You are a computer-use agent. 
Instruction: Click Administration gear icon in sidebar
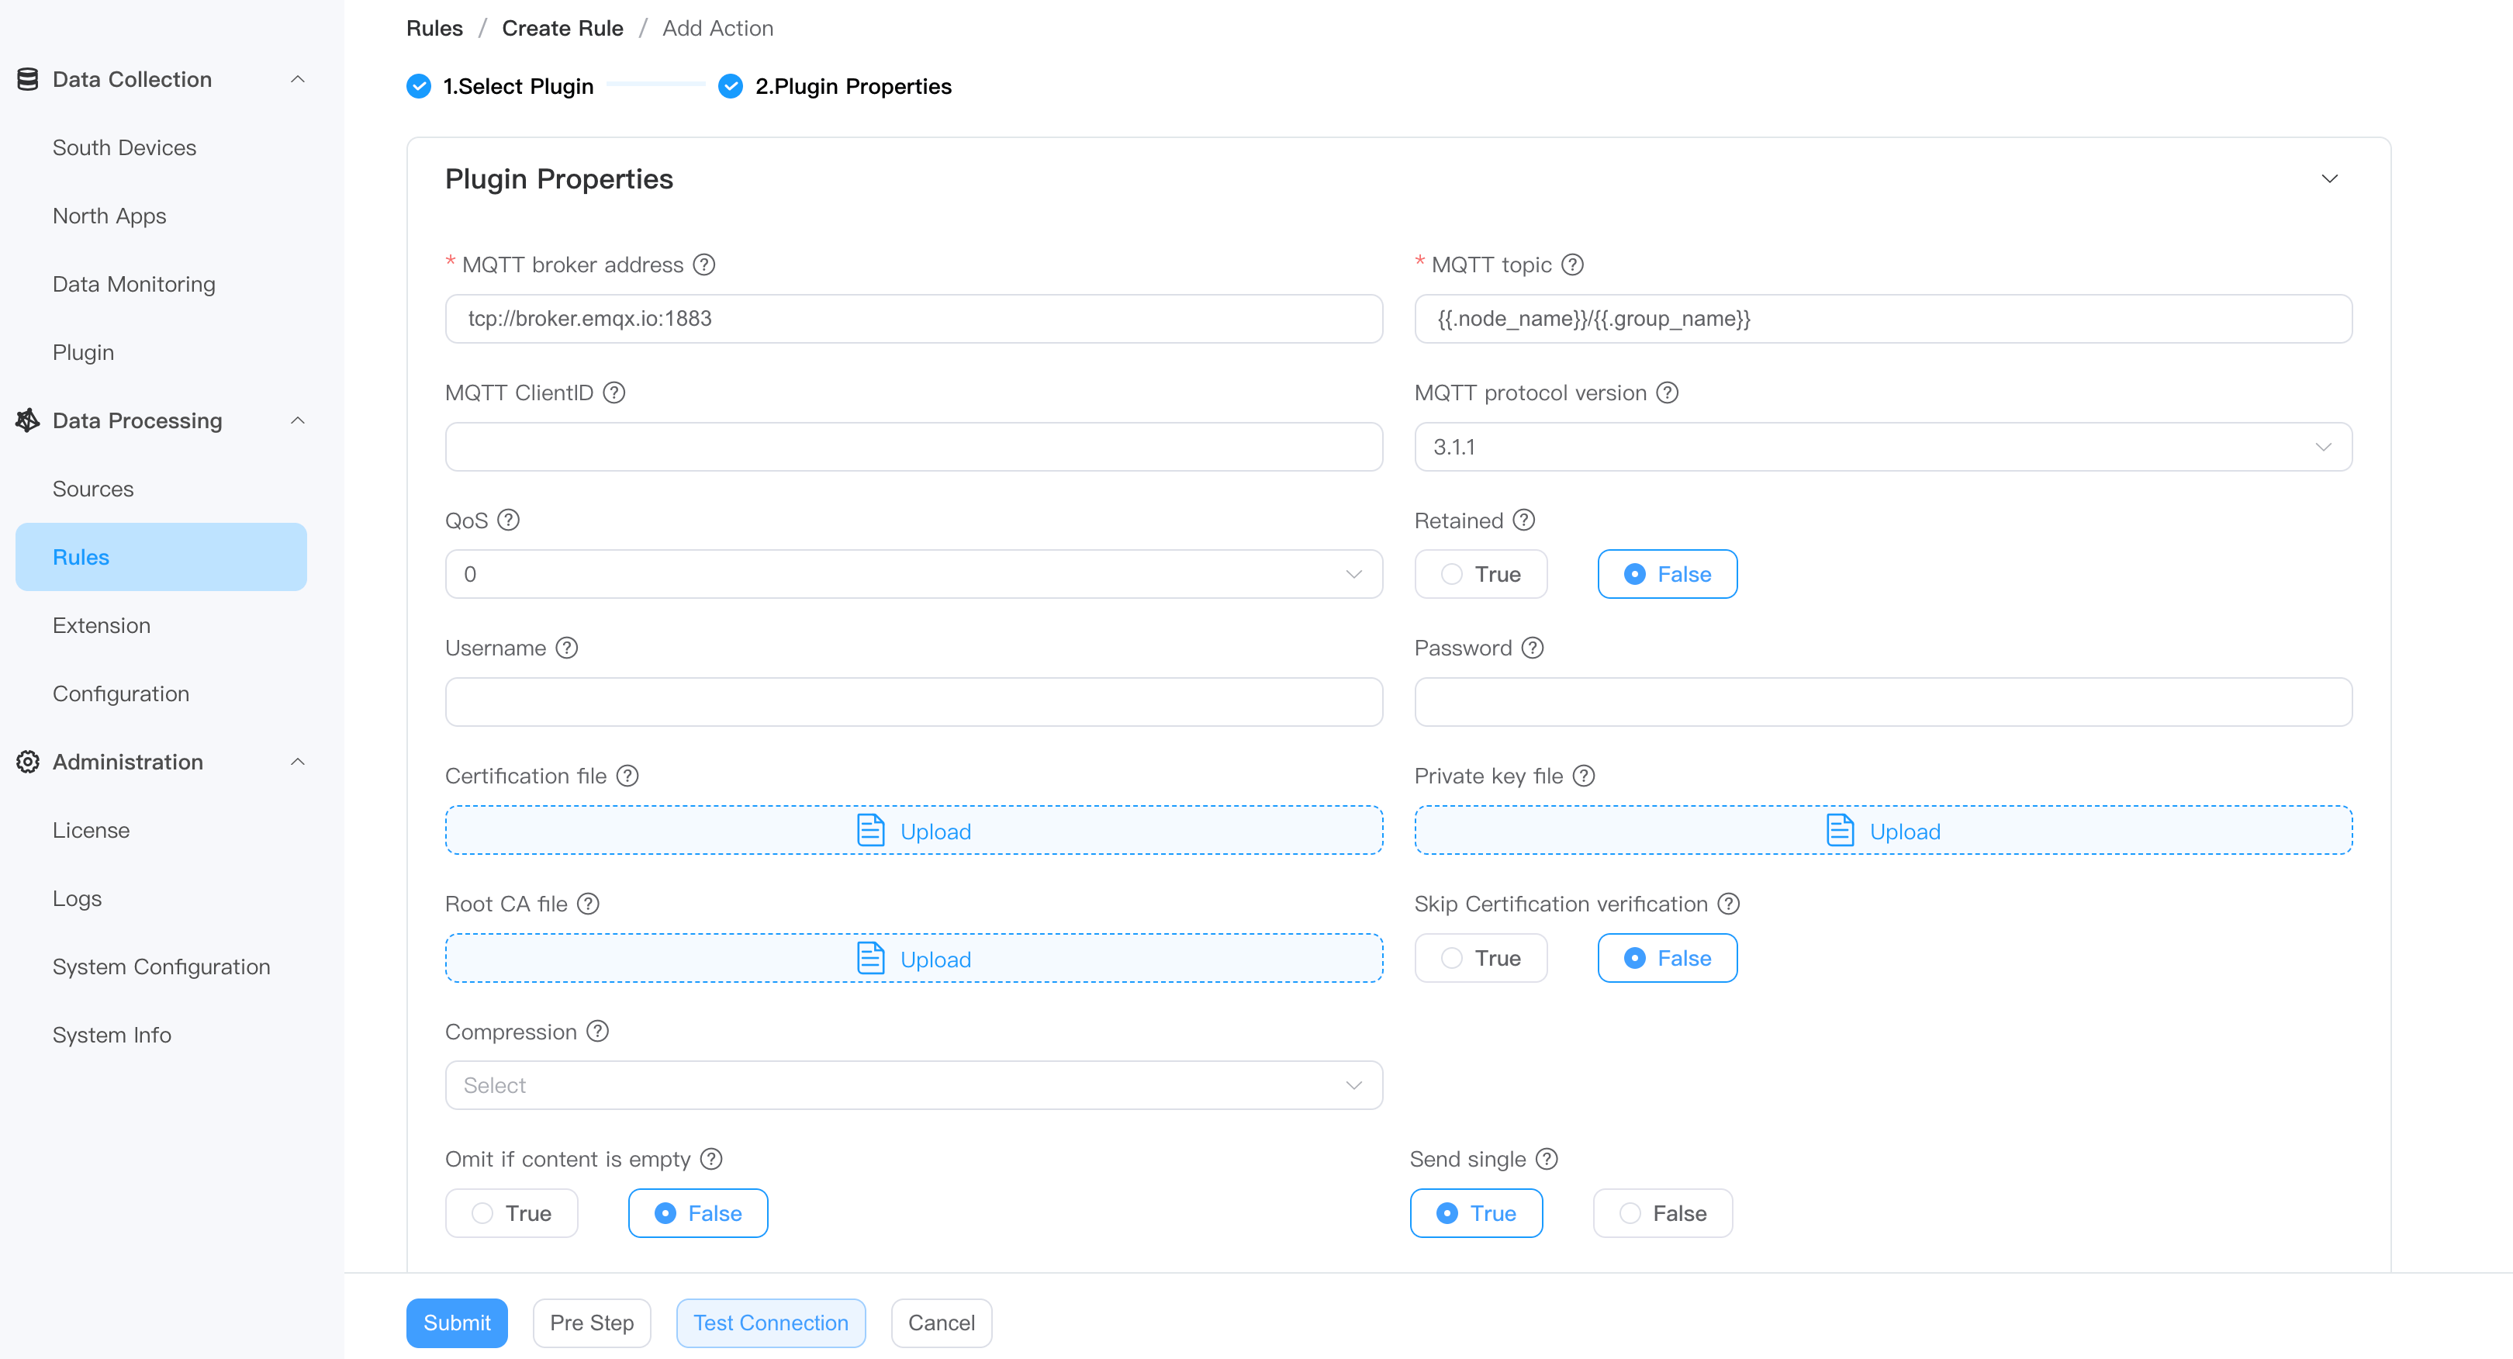27,762
